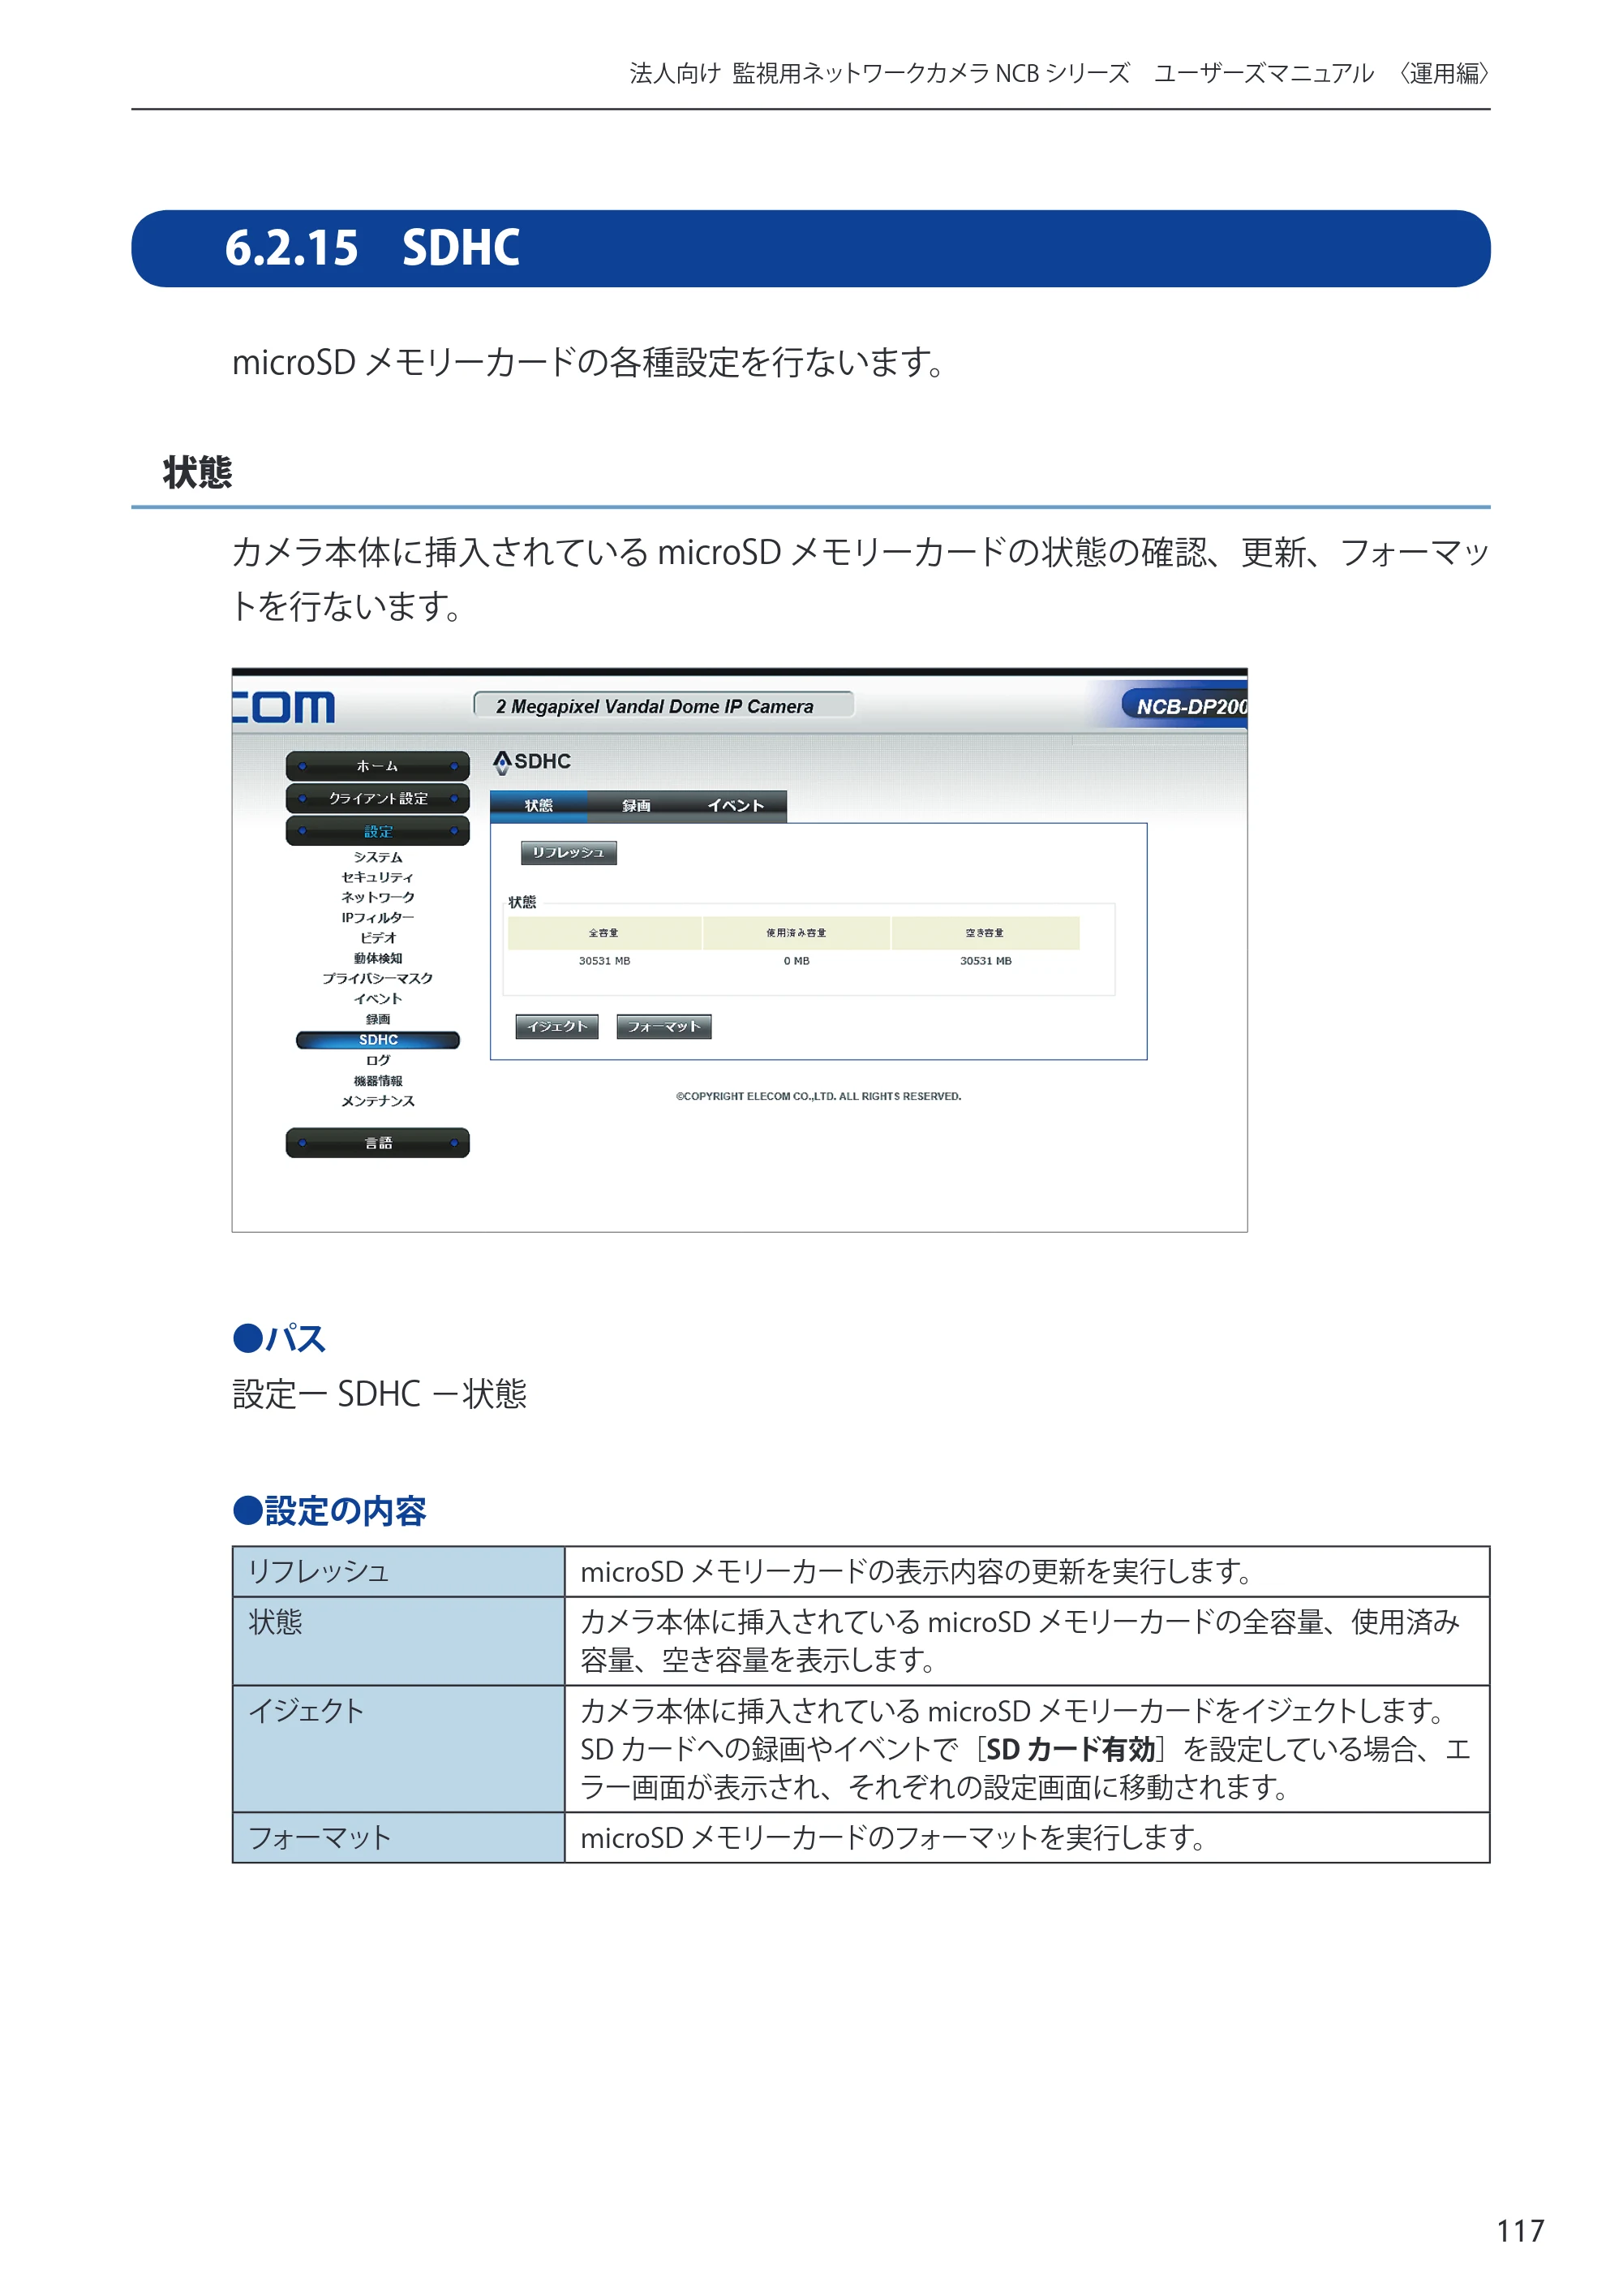Screen dimensions: 1623x2296
Task: Click the 6.2.15 SDHC section heading
Action: coord(810,248)
